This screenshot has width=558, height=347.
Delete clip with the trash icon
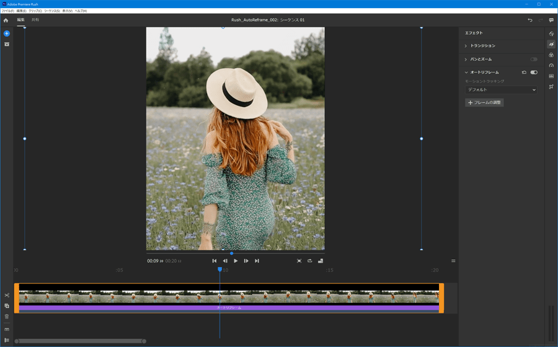coord(7,316)
